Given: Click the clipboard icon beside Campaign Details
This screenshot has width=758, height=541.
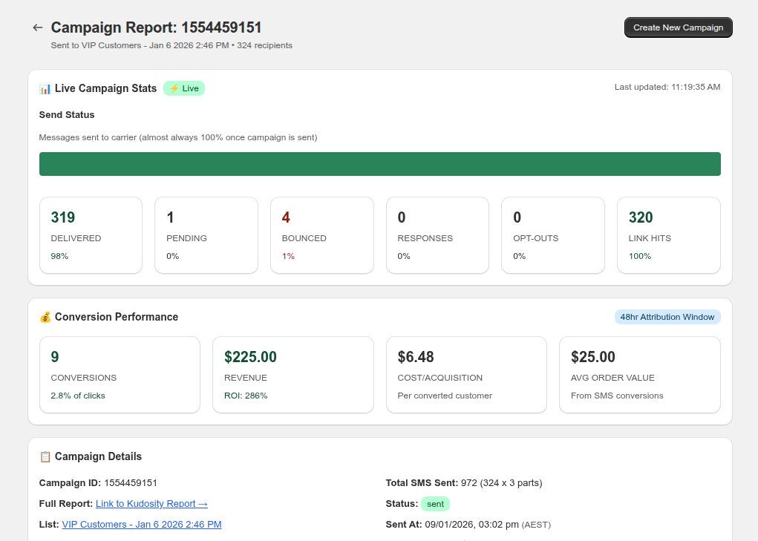Looking at the screenshot, I should click(x=45, y=456).
